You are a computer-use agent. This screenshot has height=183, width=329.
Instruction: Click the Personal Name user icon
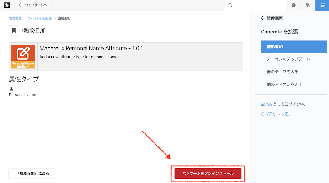pos(11,89)
